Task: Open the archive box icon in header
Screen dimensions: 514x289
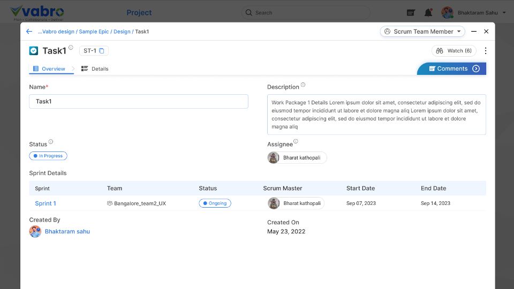Action: [x=411, y=12]
